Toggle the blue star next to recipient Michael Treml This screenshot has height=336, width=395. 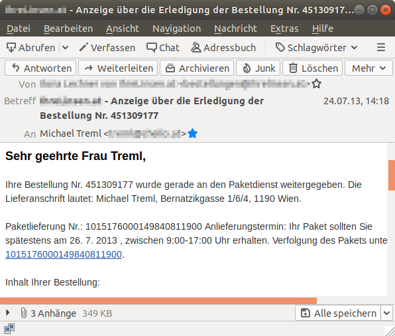(x=192, y=133)
